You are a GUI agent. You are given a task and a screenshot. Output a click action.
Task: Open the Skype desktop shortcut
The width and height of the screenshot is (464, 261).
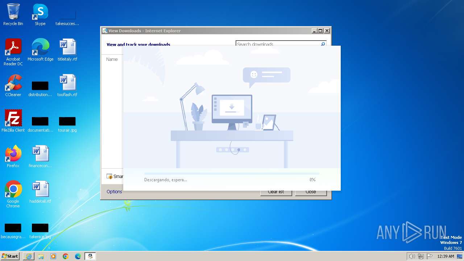coord(40,14)
